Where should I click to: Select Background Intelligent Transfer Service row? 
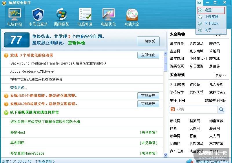[82, 63]
